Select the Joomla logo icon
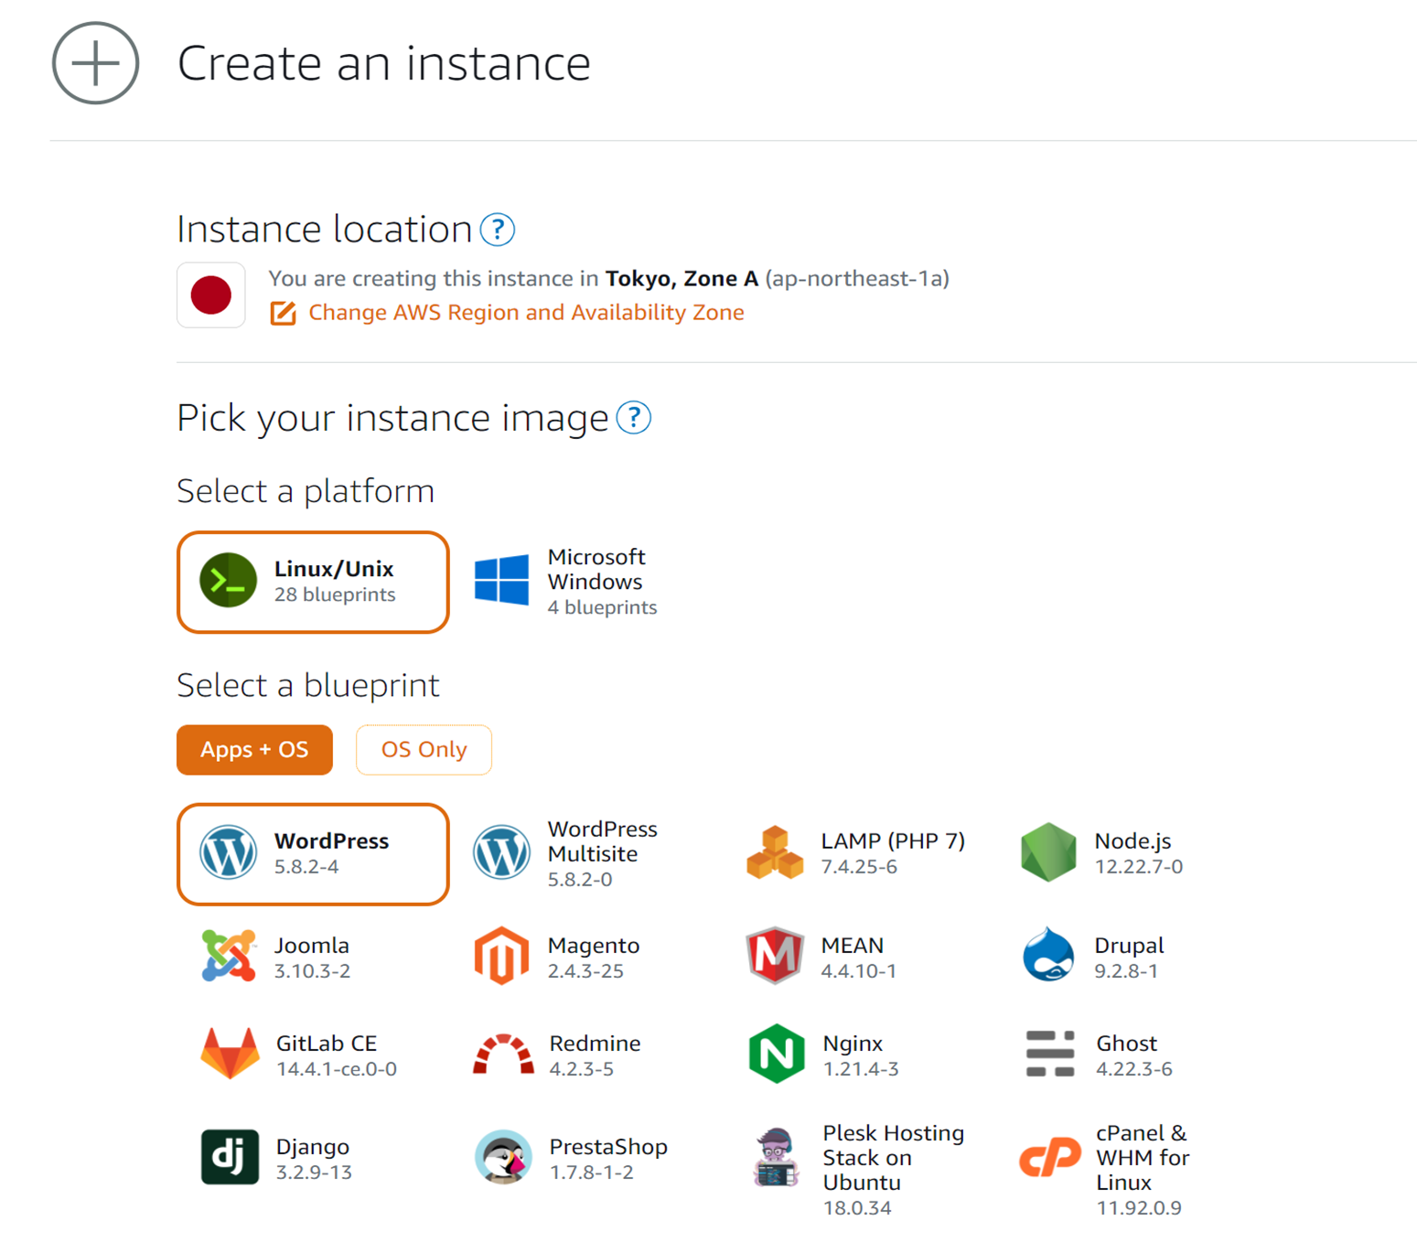The width and height of the screenshot is (1417, 1253). [x=229, y=956]
